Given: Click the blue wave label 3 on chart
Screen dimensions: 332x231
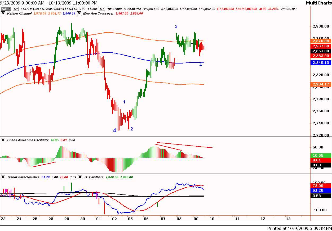Looking at the screenshot, I should 176,26.
